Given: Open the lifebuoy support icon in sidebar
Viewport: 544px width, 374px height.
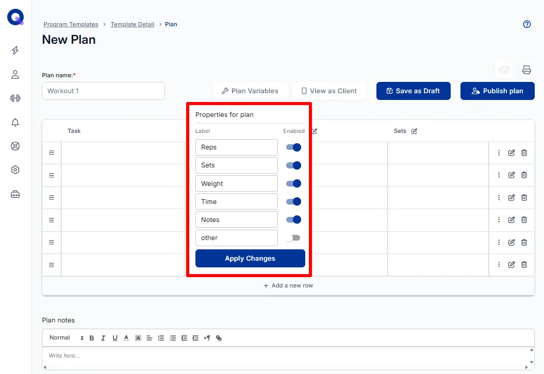Looking at the screenshot, I should [x=15, y=146].
